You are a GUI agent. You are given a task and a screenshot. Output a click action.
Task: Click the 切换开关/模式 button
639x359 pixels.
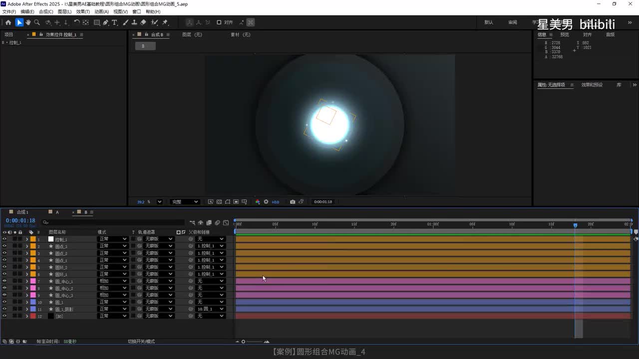[x=141, y=342]
